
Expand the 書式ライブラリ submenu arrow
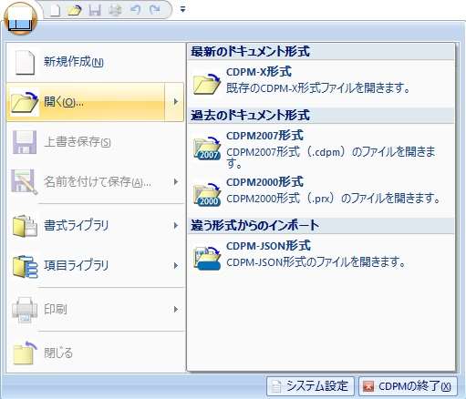(175, 226)
